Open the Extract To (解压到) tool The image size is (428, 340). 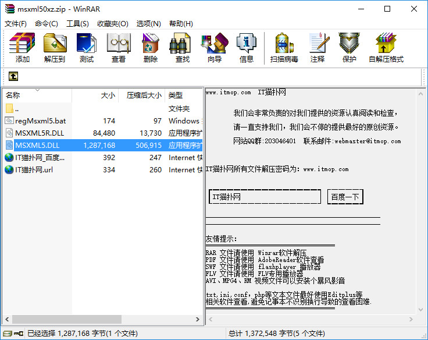[55, 43]
